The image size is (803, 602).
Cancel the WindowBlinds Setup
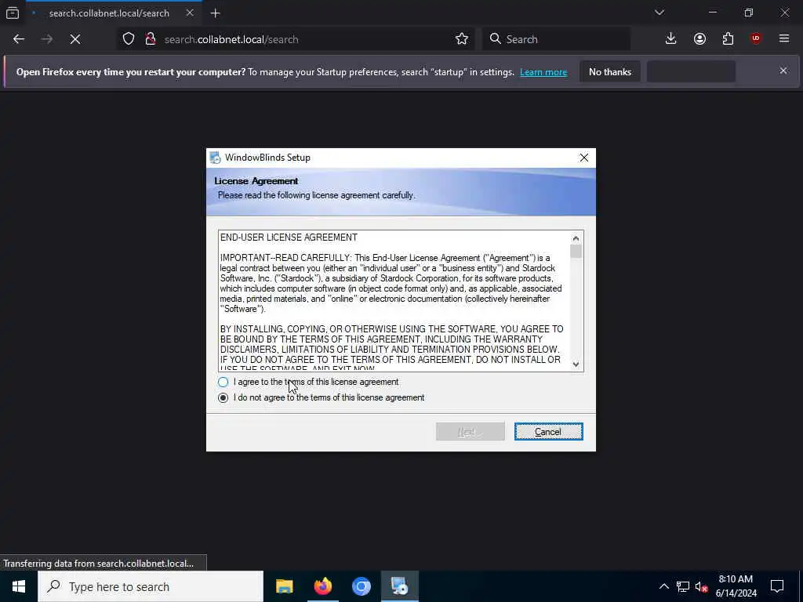coord(548,432)
